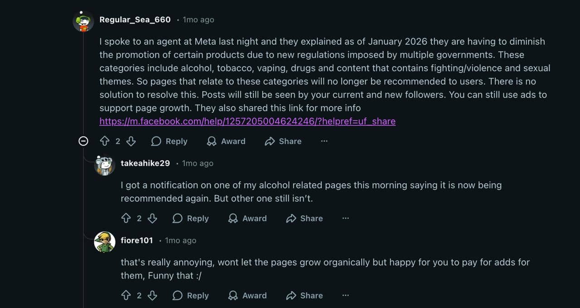Open the m.facebook.com help link
Image resolution: width=580 pixels, height=308 pixels.
(247, 121)
